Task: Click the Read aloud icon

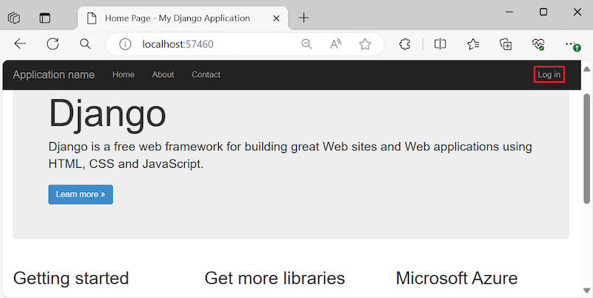Action: 336,44
